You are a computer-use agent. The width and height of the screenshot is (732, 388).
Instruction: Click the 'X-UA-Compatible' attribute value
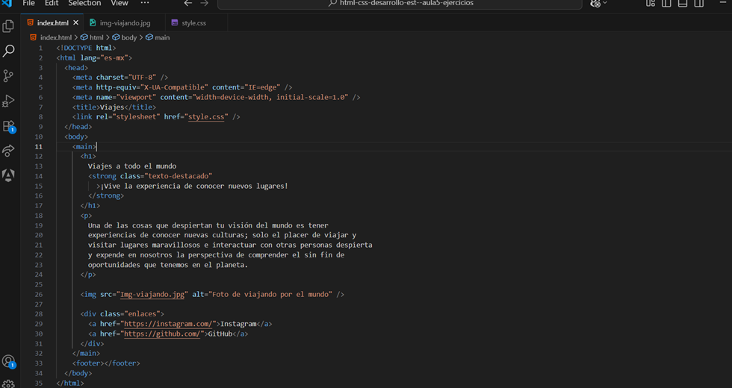click(x=174, y=87)
